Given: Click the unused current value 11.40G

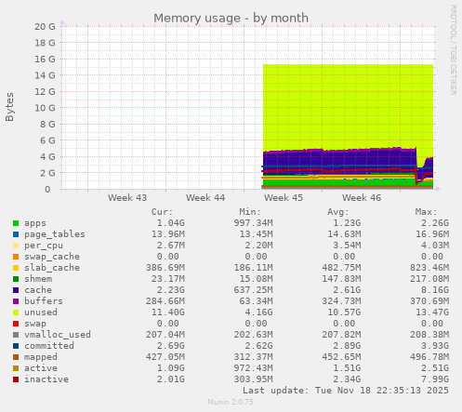Looking at the screenshot, I should pos(168,312).
